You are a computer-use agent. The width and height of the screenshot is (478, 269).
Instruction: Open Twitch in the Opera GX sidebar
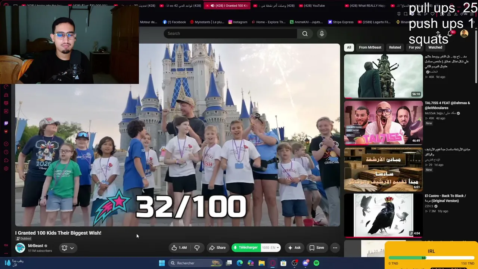pos(6,123)
